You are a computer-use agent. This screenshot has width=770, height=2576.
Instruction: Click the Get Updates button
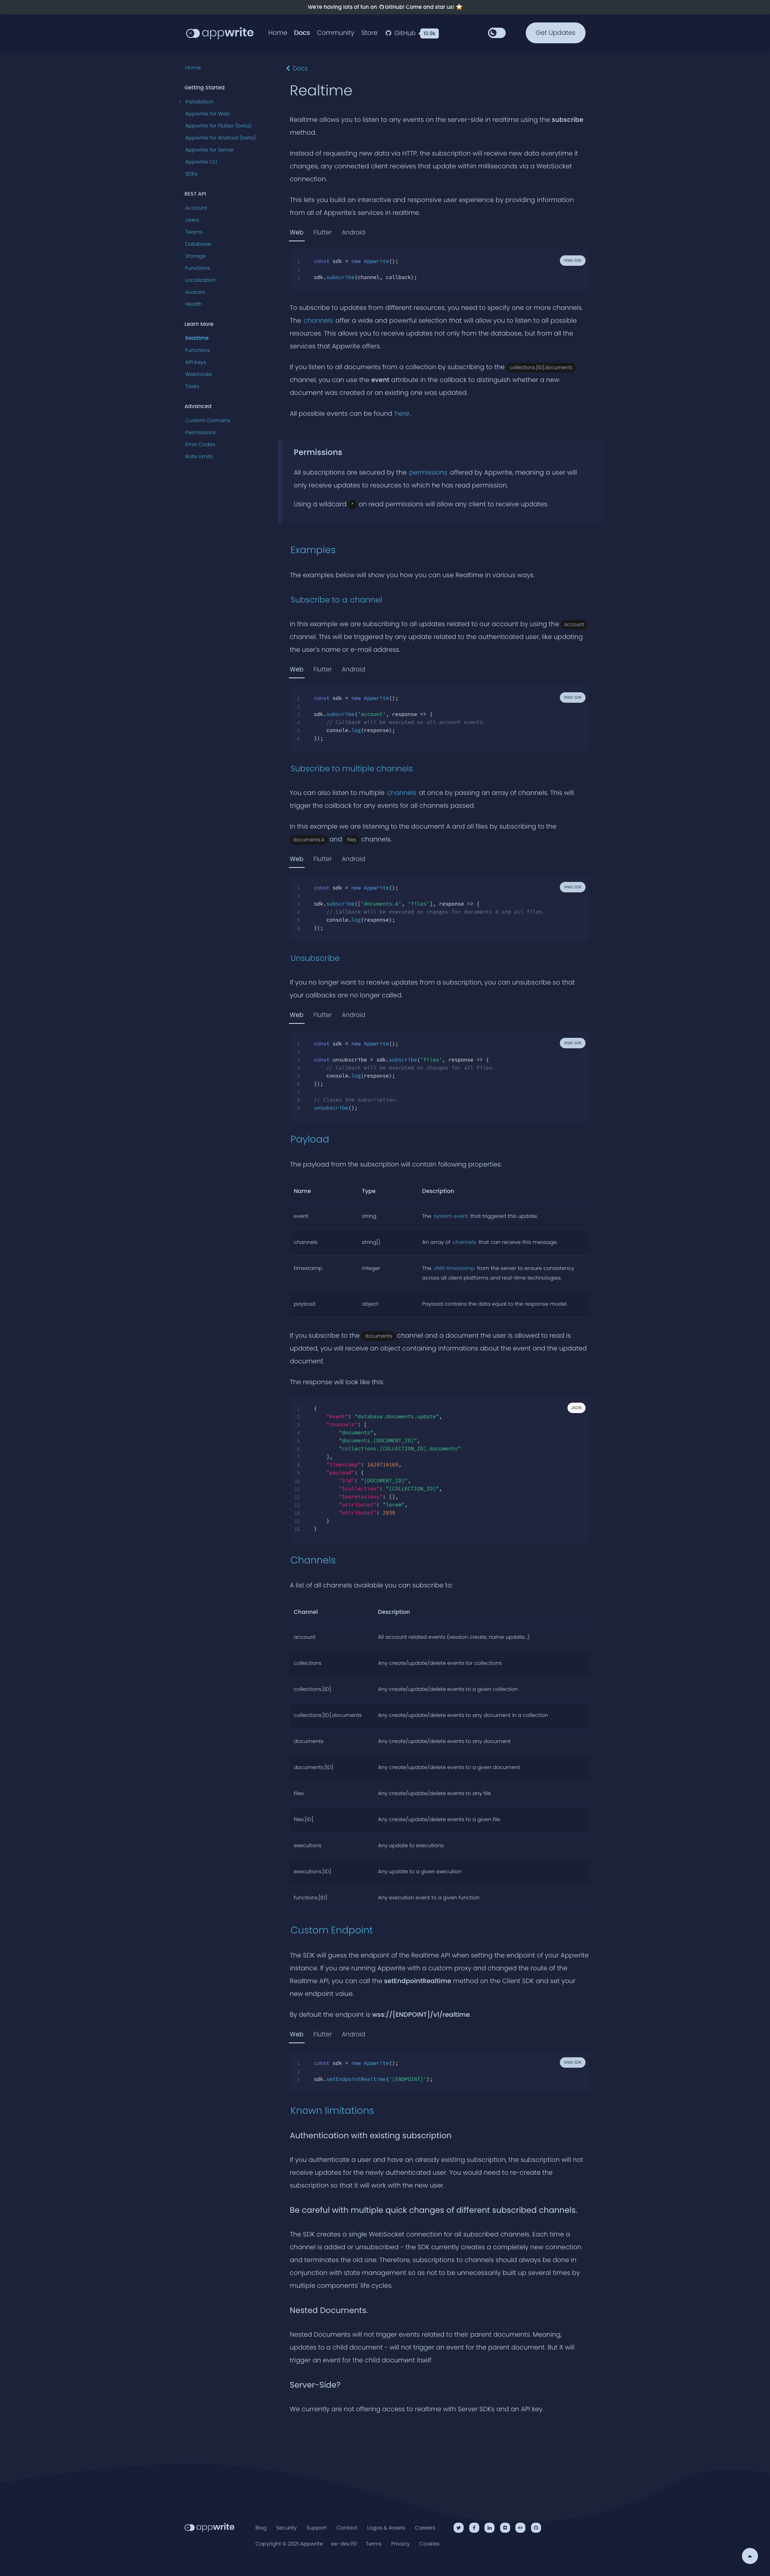[555, 33]
